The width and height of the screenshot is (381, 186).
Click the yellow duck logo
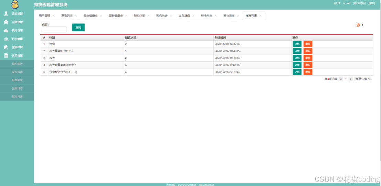tap(15, 4)
